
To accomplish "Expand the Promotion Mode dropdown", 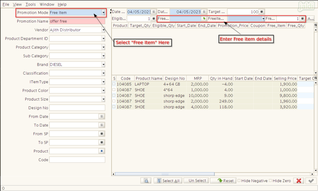I will point(103,13).
